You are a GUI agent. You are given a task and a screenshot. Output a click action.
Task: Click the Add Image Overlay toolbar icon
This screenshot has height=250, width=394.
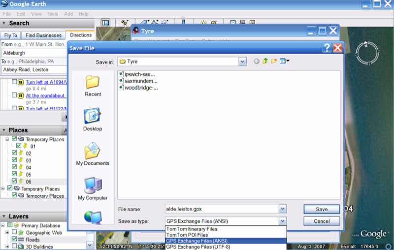[164, 22]
